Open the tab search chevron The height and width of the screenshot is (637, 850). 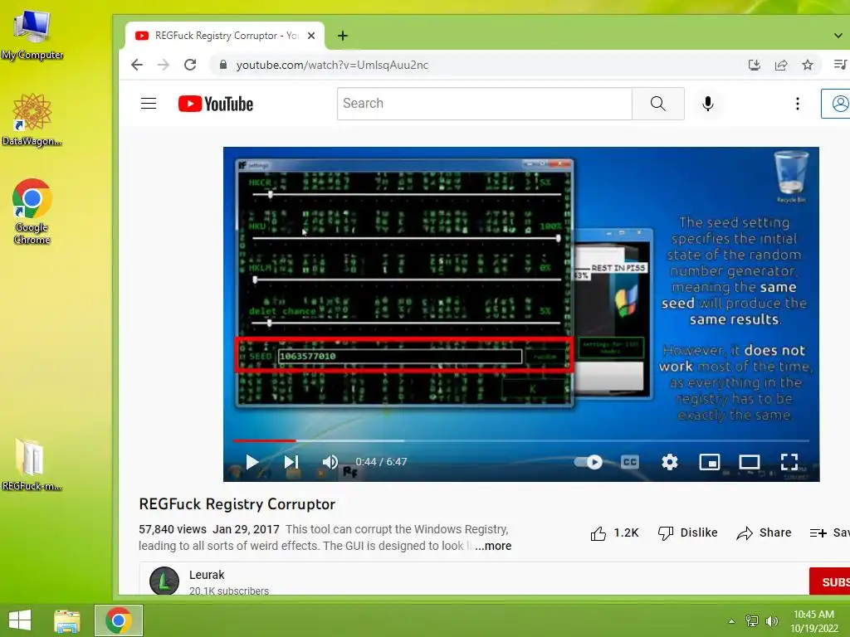[838, 36]
